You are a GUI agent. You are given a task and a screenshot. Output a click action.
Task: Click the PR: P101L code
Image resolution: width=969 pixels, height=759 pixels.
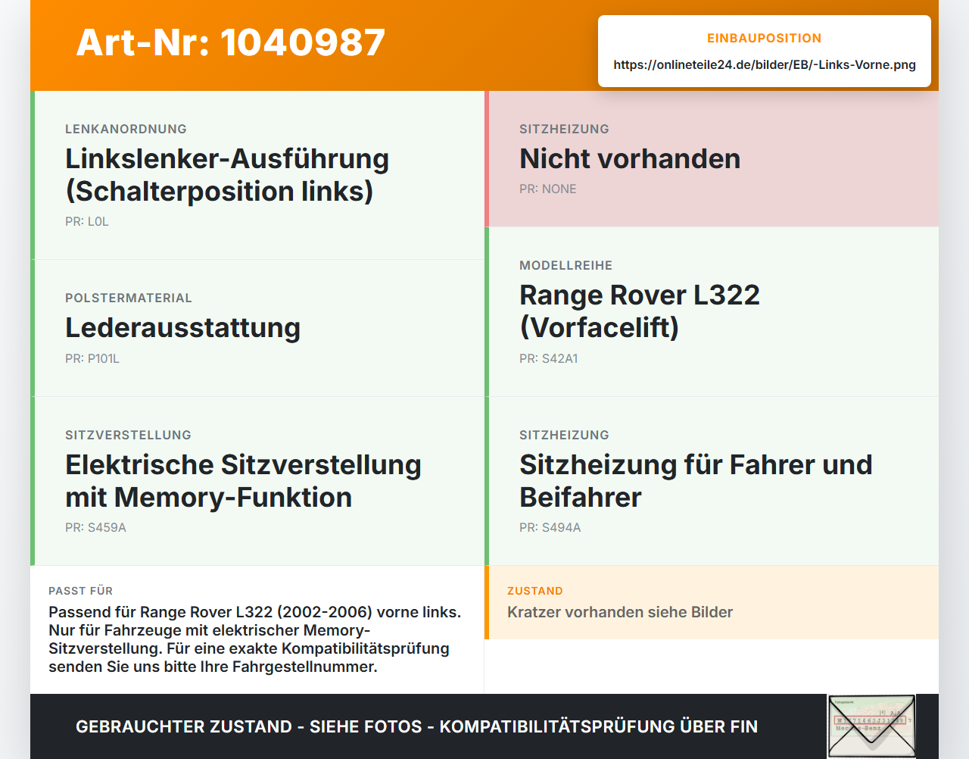(x=92, y=359)
